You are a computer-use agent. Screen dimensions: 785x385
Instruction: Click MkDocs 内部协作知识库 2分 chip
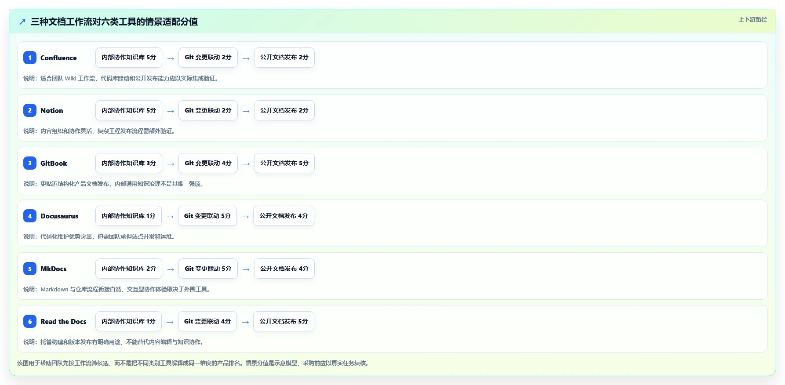(129, 269)
